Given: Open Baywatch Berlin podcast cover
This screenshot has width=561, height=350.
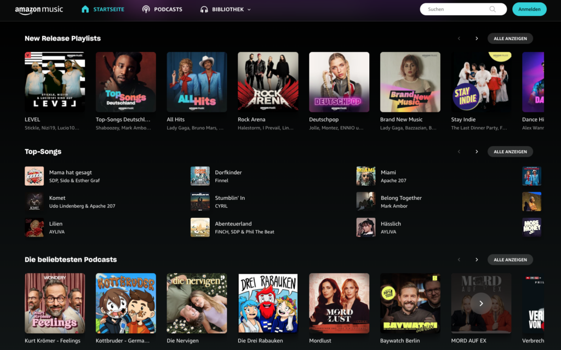Looking at the screenshot, I should click(410, 303).
